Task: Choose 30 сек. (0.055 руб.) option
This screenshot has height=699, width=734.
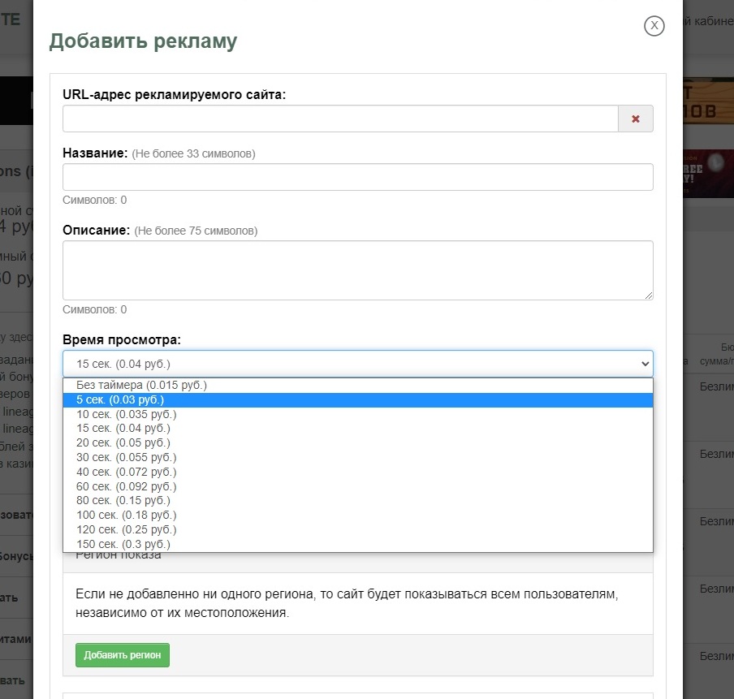Action: [126, 457]
